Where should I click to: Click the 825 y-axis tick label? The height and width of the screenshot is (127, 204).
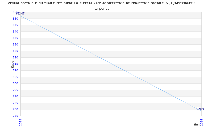[15, 51]
